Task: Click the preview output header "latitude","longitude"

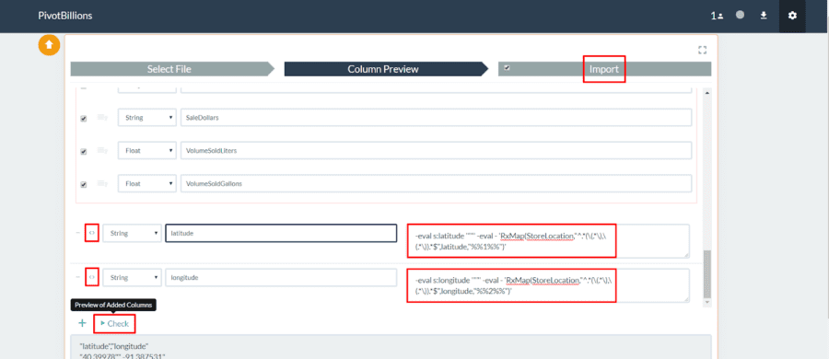Action: tap(114, 346)
